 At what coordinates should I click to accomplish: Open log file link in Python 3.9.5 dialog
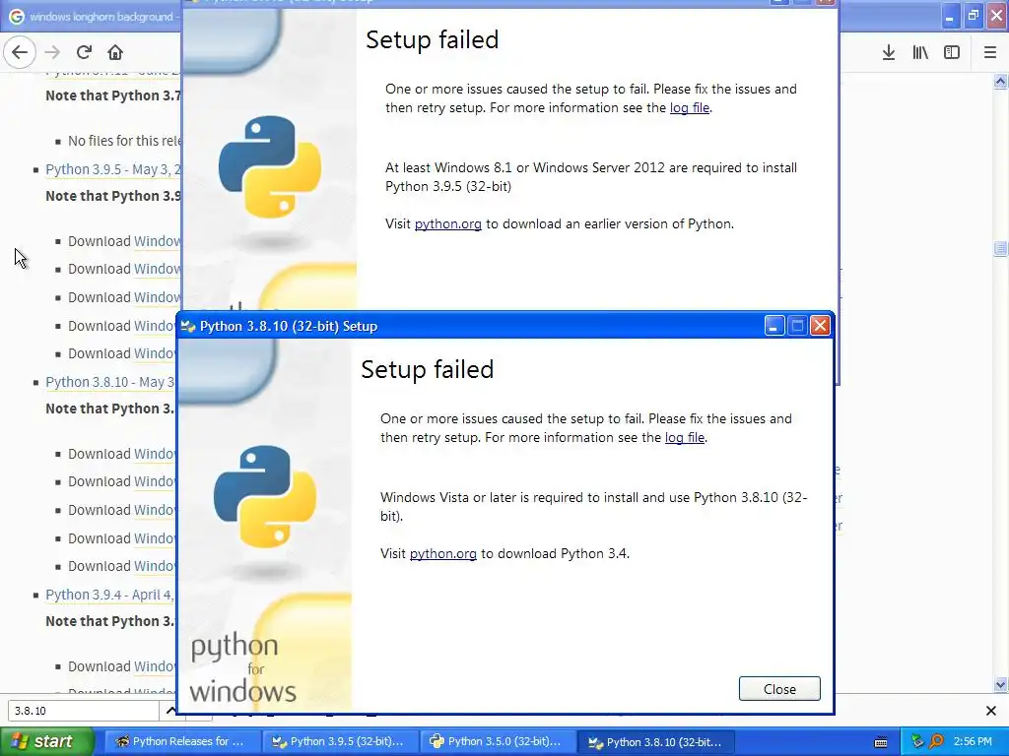point(690,108)
